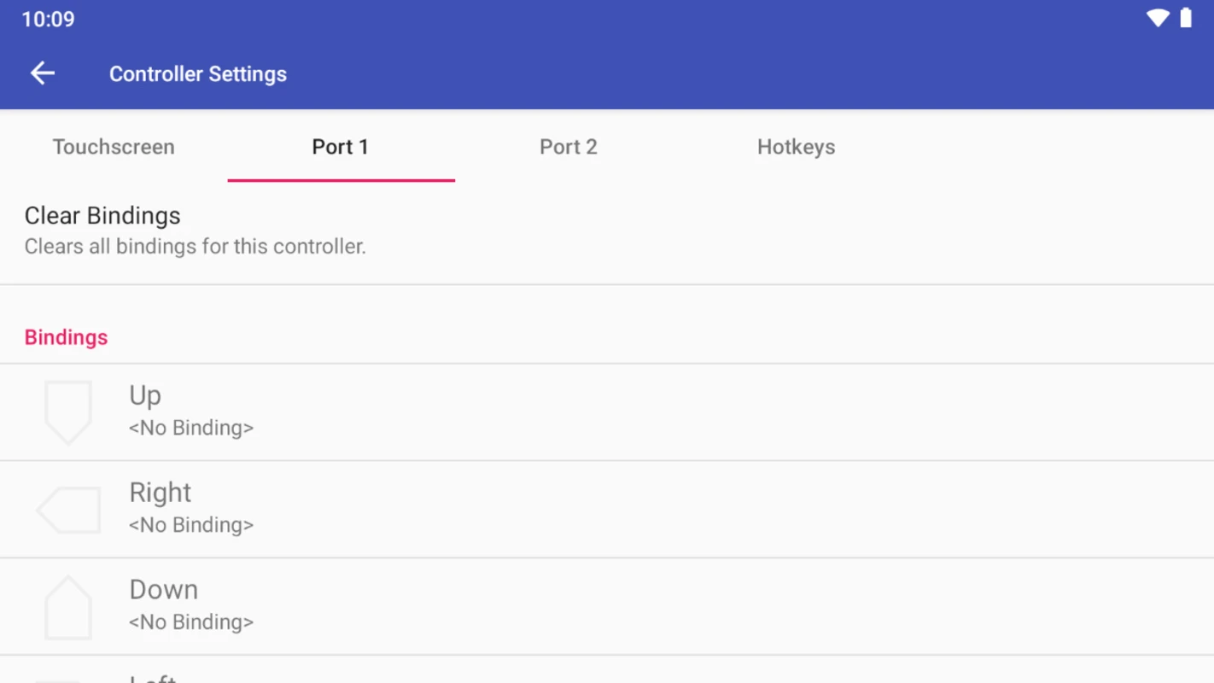Viewport: 1214px width, 683px height.
Task: Open the Up binding label
Action: 145,395
